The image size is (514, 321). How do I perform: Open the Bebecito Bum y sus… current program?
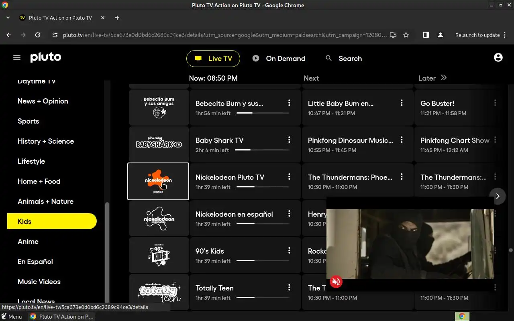(x=245, y=108)
